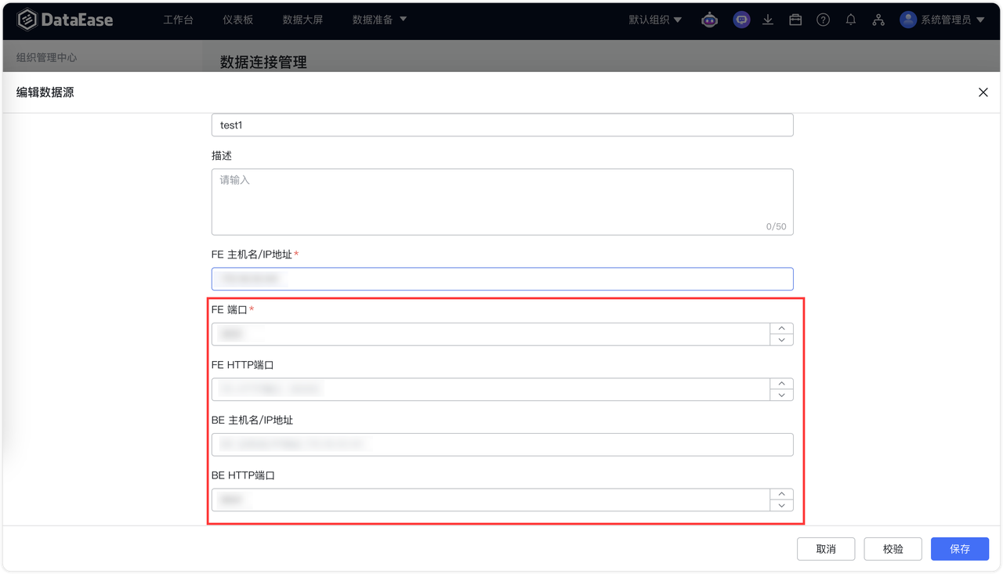
Task: Click the DataEase logo
Action: click(x=65, y=20)
